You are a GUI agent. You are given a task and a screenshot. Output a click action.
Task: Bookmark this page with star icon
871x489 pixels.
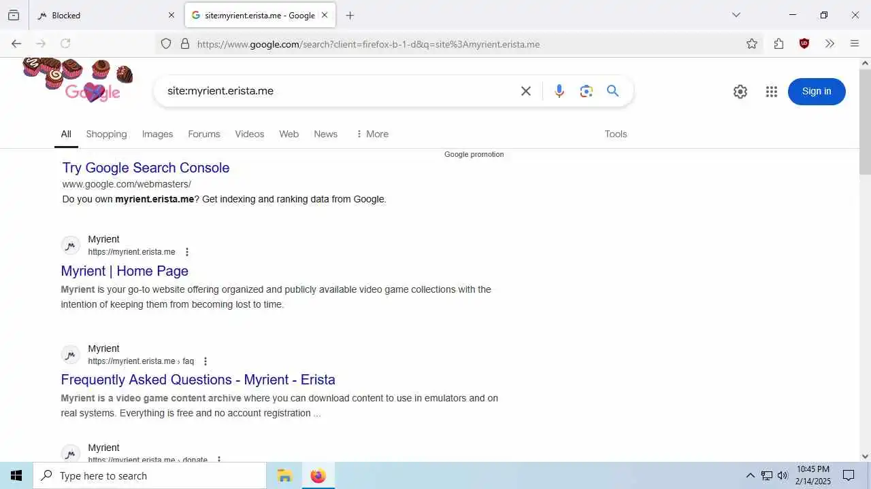[751, 44]
